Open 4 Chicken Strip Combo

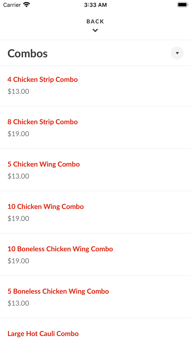43,79
